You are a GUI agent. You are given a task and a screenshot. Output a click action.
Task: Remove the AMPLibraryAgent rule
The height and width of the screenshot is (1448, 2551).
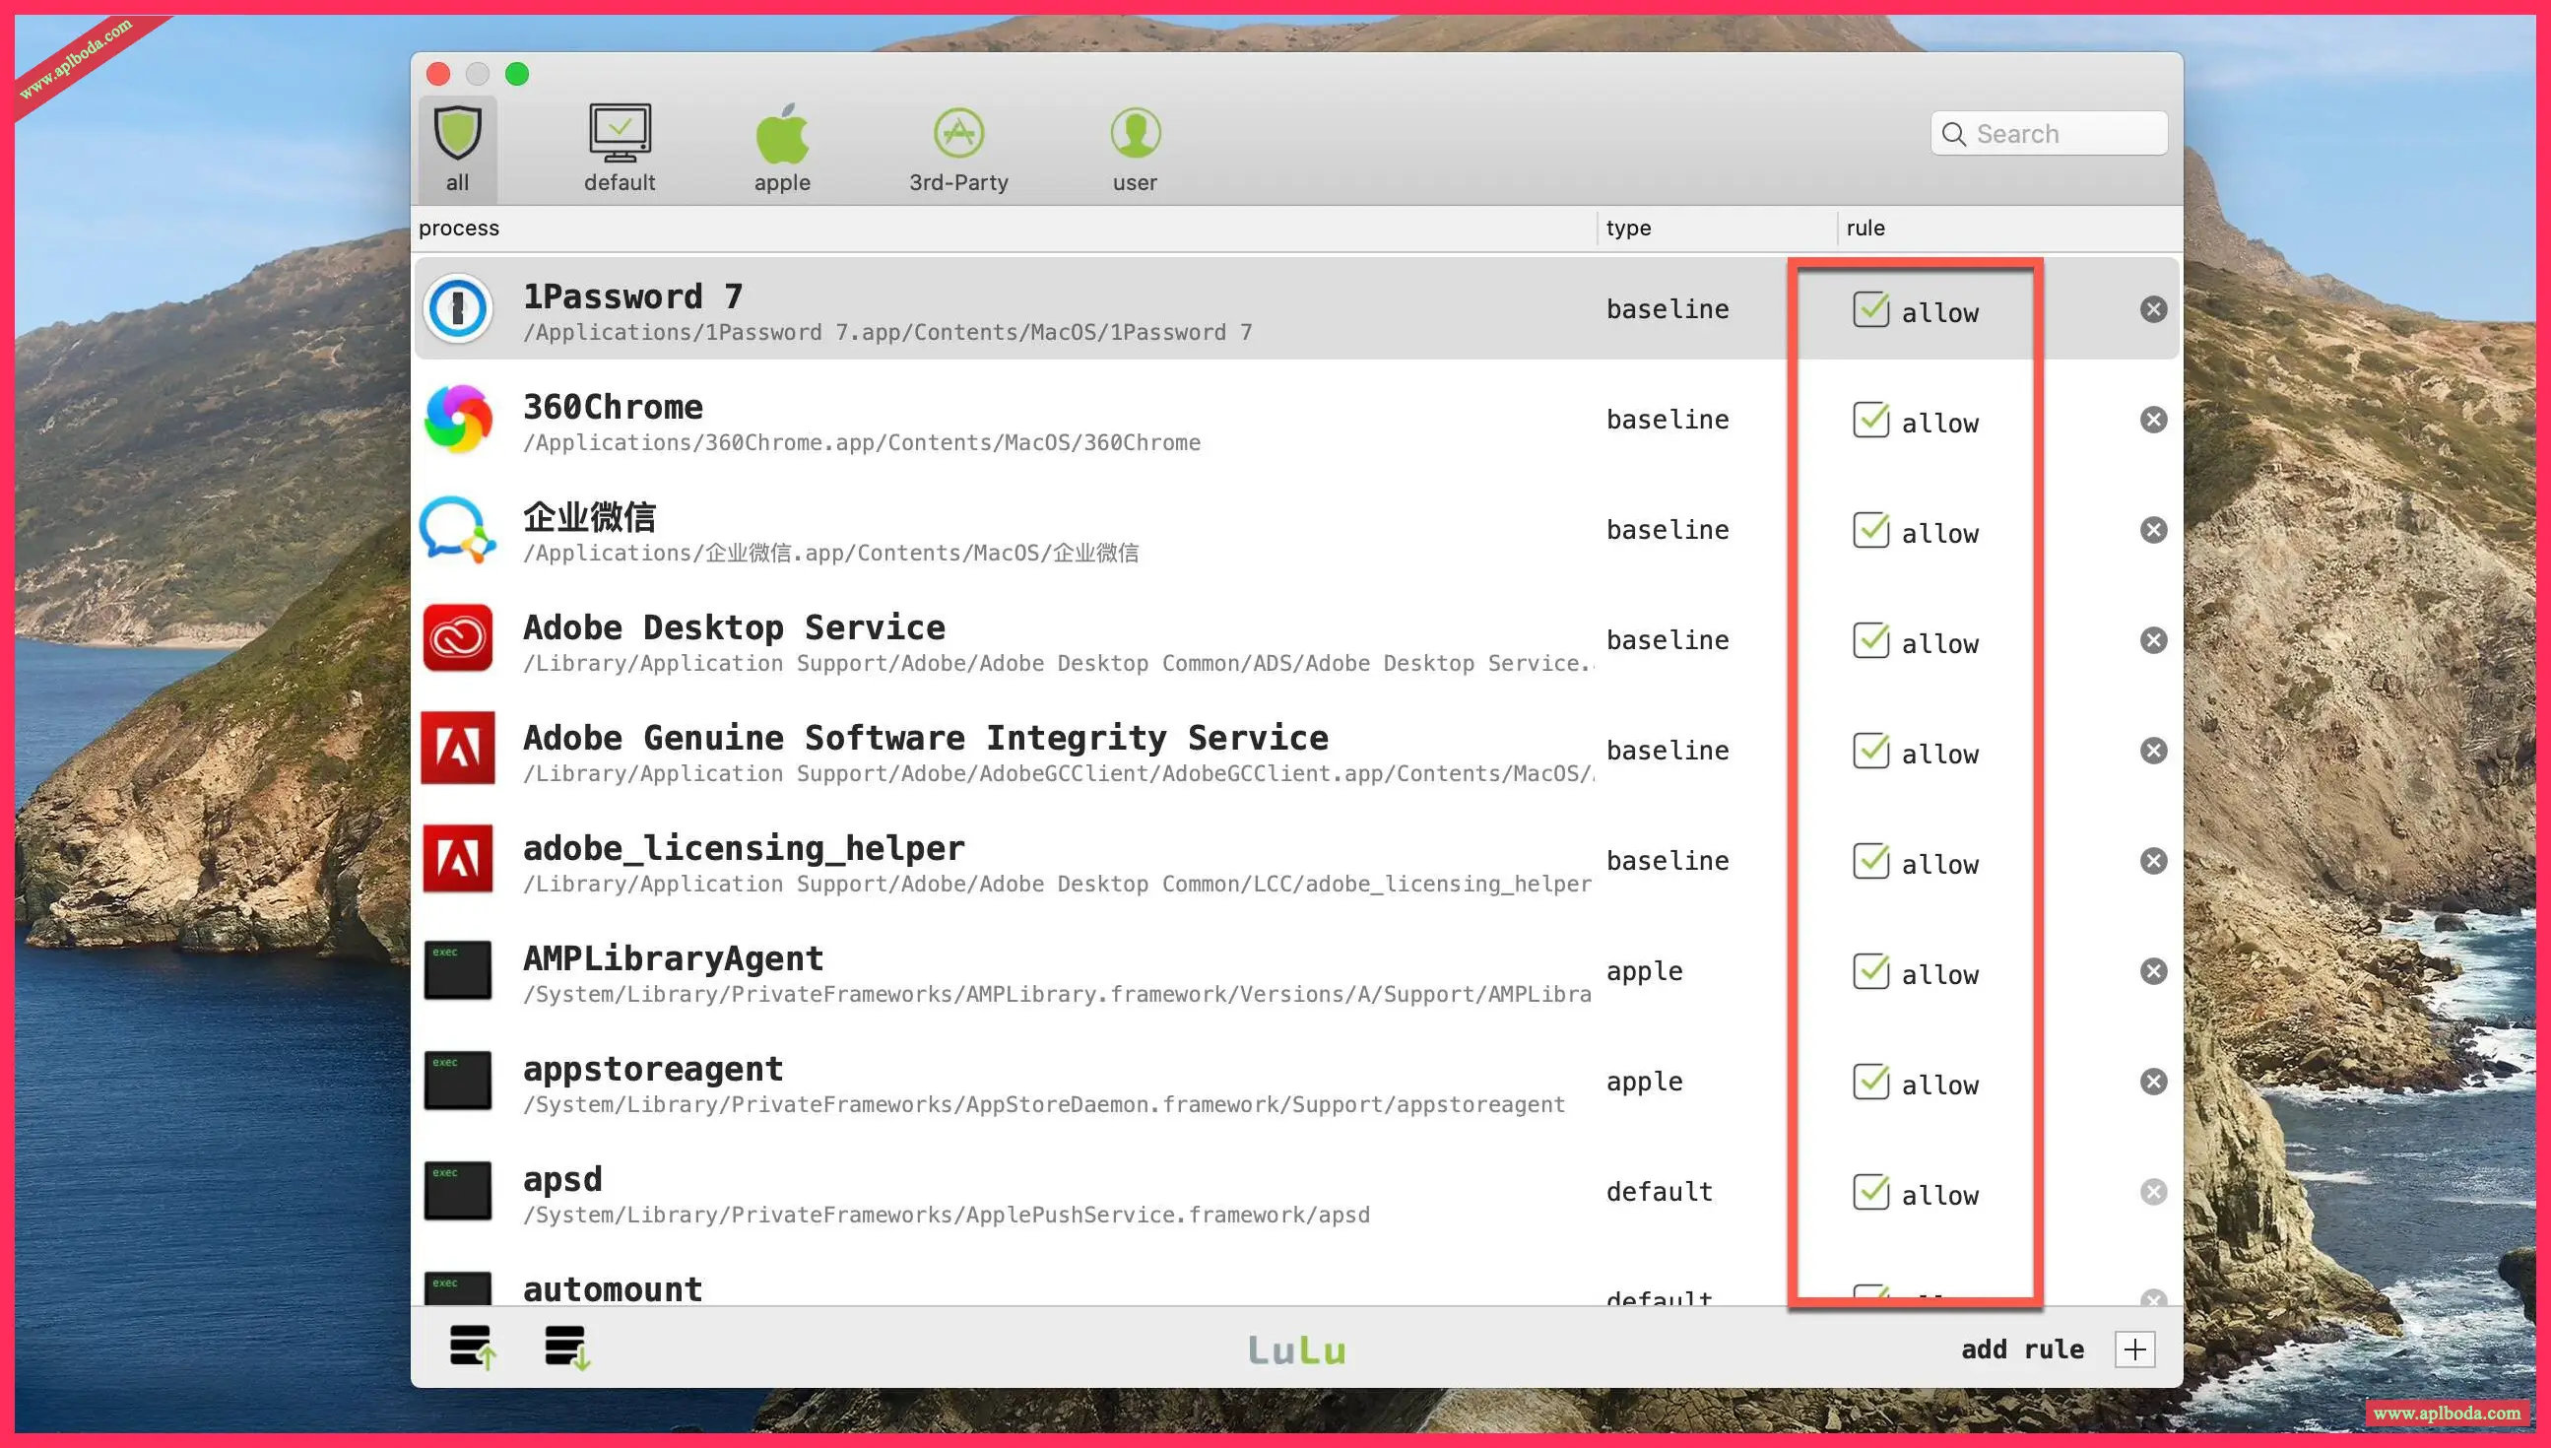click(2153, 971)
